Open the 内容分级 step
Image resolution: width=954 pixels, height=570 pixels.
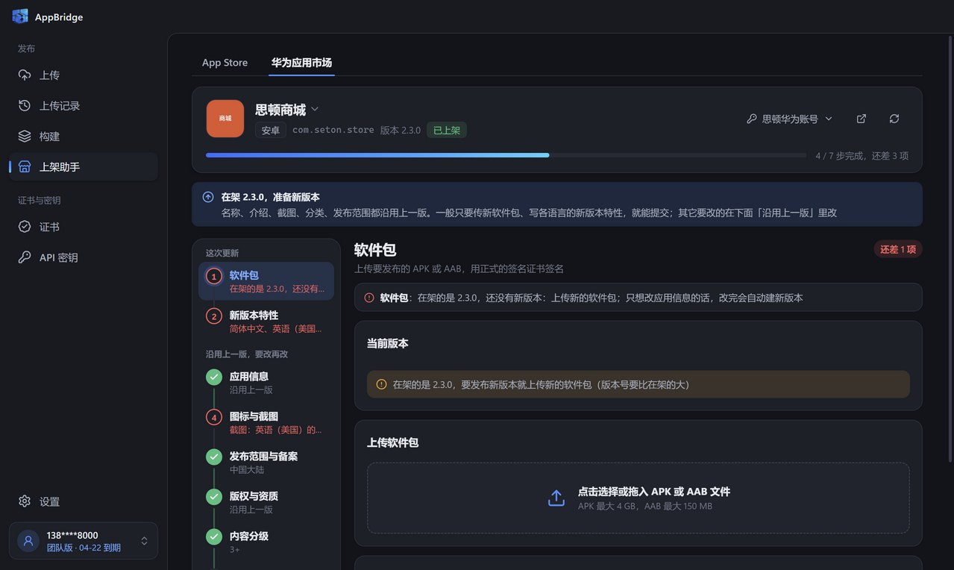266,542
